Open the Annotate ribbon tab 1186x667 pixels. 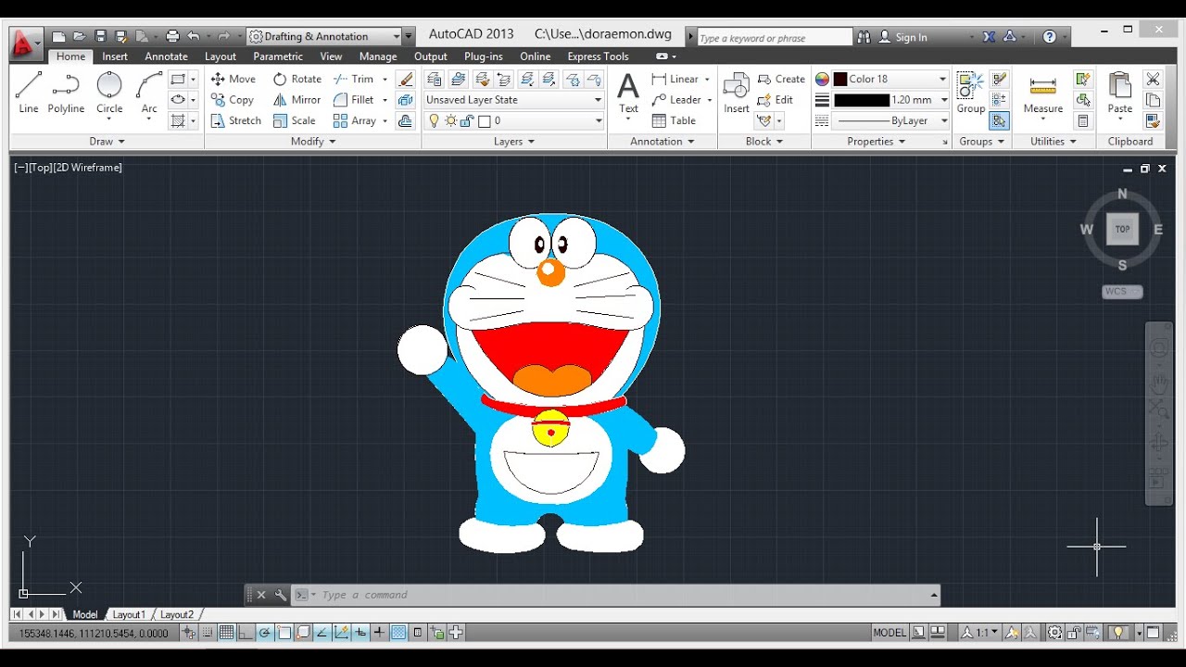[x=166, y=57]
